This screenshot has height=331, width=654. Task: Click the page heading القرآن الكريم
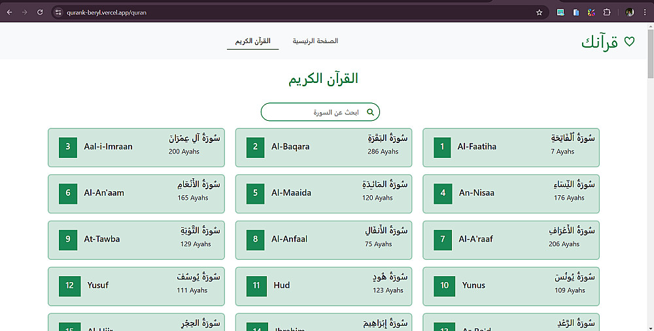pos(323,79)
